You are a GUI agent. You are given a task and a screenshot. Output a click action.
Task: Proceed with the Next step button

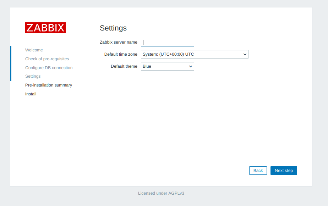[x=284, y=171]
